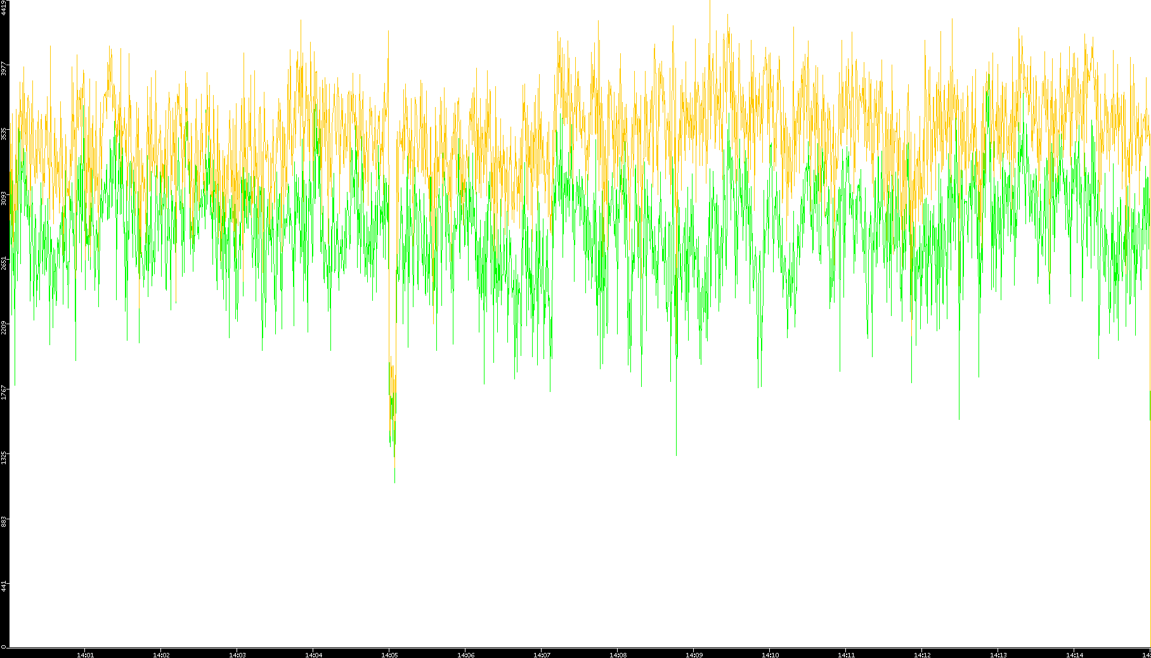This screenshot has width=1151, height=658.
Task: Click the 14:09 time axis label
Action: pos(694,654)
